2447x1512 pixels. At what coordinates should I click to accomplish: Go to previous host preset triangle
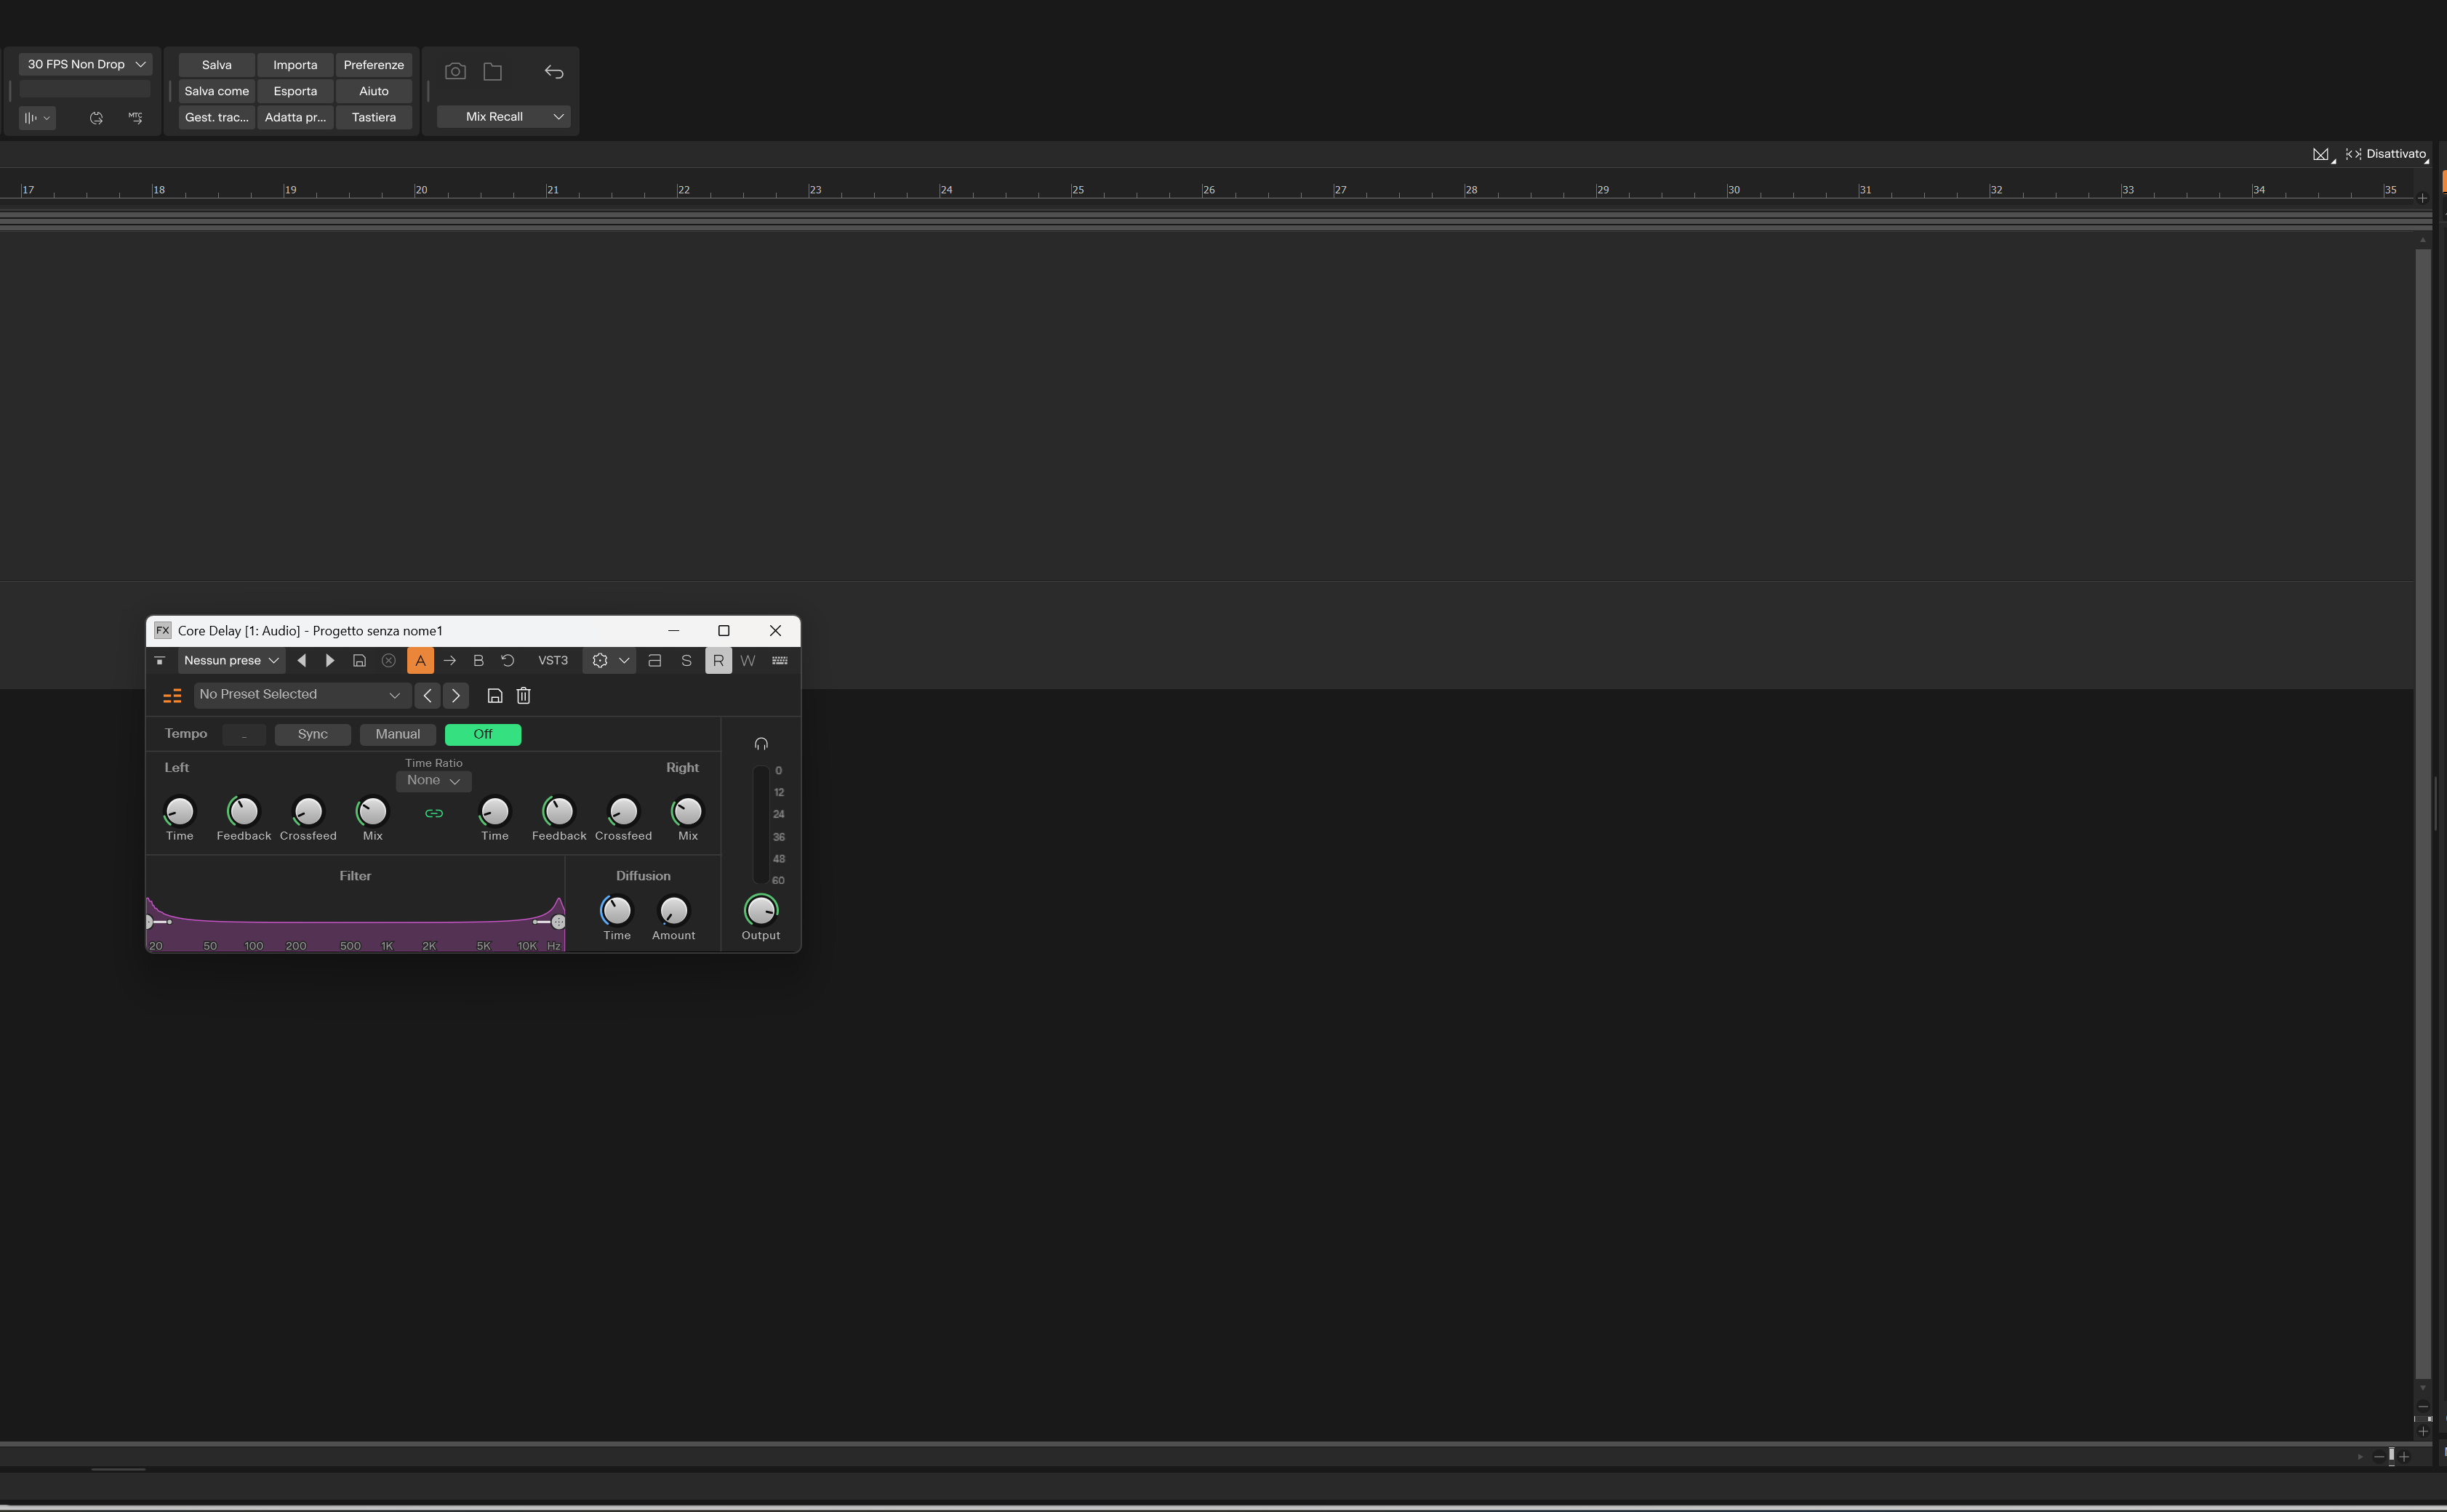pyautogui.click(x=301, y=661)
